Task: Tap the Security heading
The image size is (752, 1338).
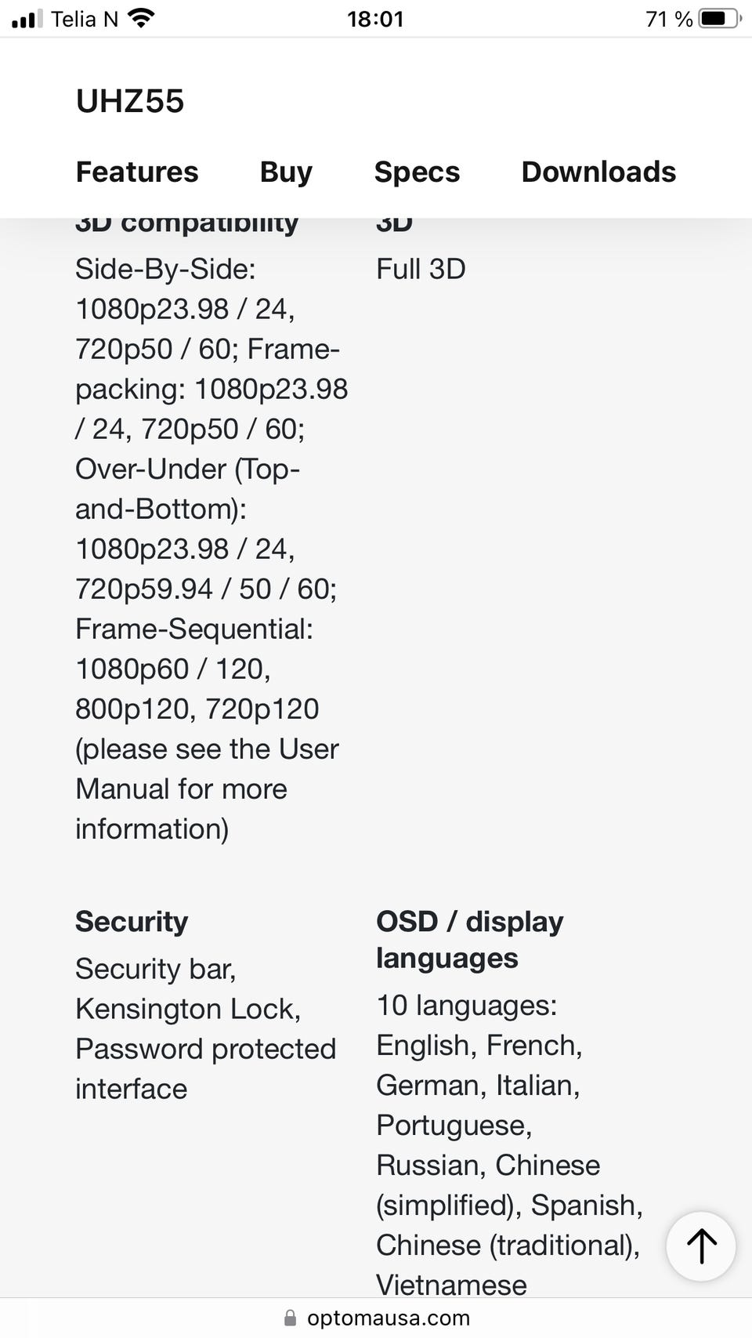Action: point(132,922)
